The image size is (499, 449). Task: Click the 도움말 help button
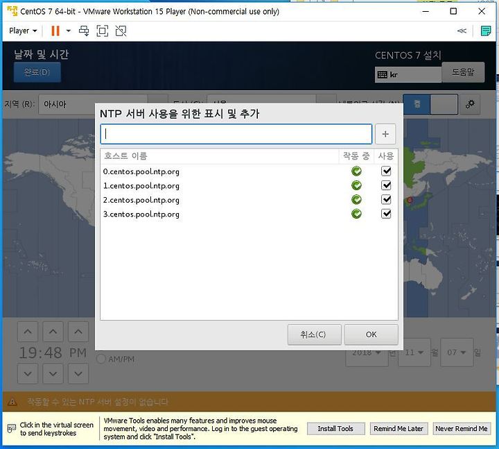point(463,72)
